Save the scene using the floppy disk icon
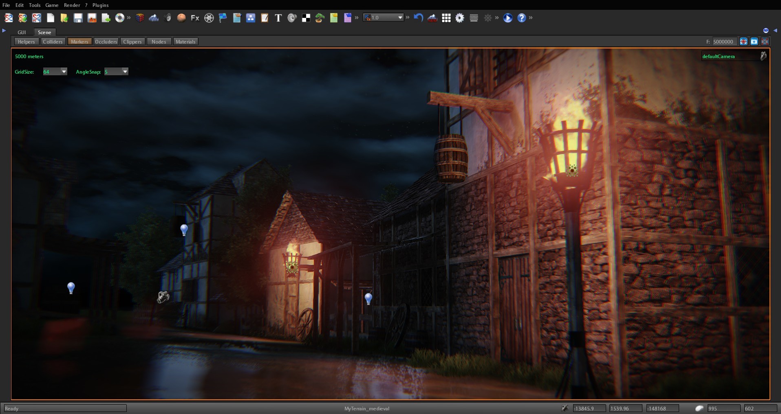The width and height of the screenshot is (781, 414). (78, 18)
